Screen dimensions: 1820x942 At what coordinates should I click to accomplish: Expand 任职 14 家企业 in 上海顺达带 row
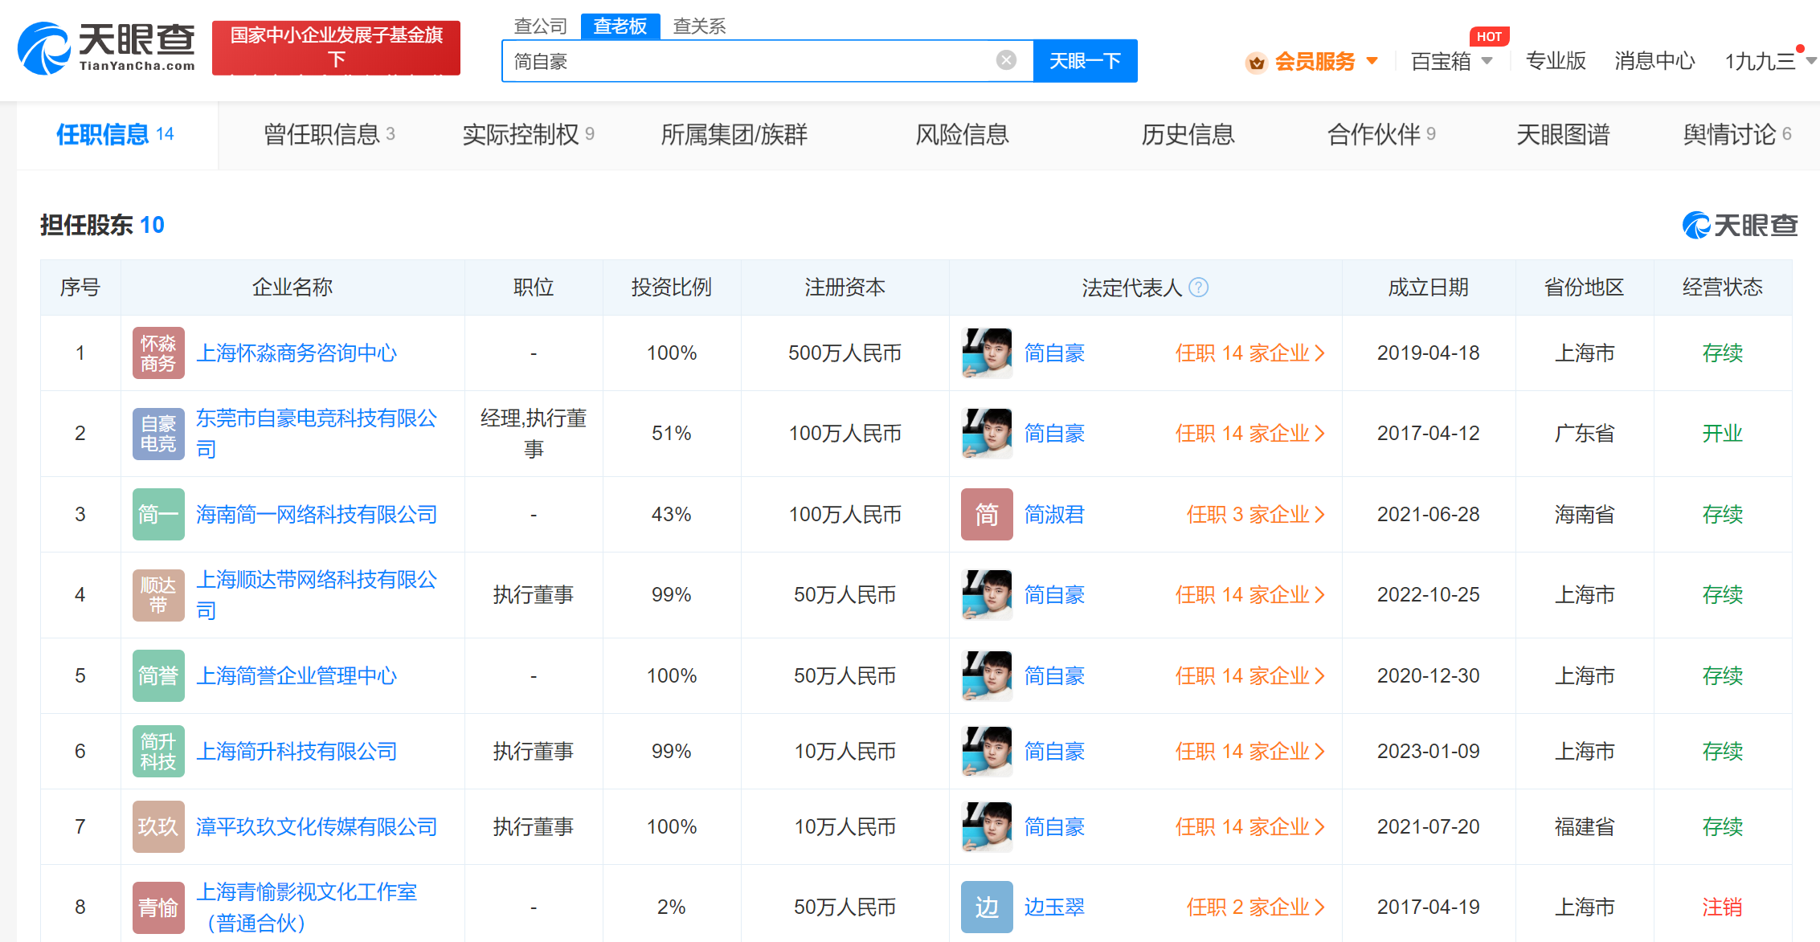tap(1249, 595)
